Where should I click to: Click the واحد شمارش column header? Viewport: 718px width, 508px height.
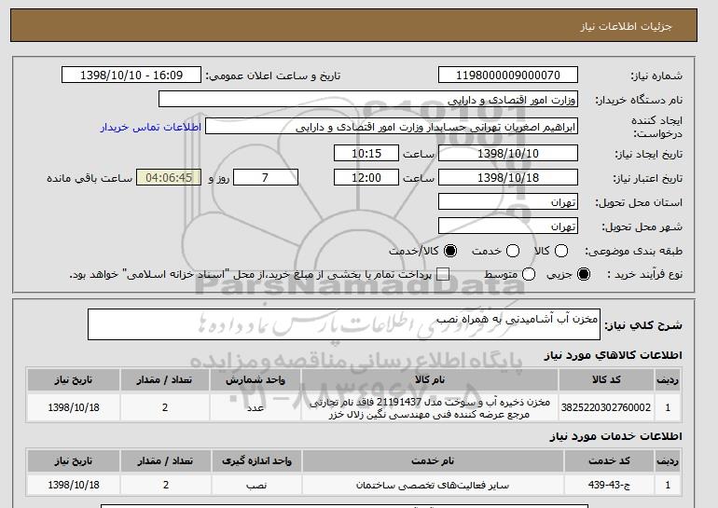point(255,379)
